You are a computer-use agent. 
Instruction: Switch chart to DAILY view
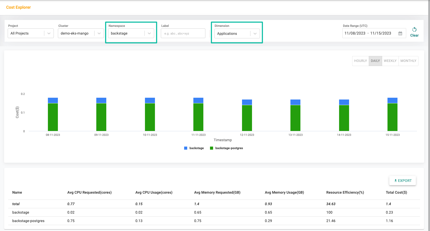375,61
